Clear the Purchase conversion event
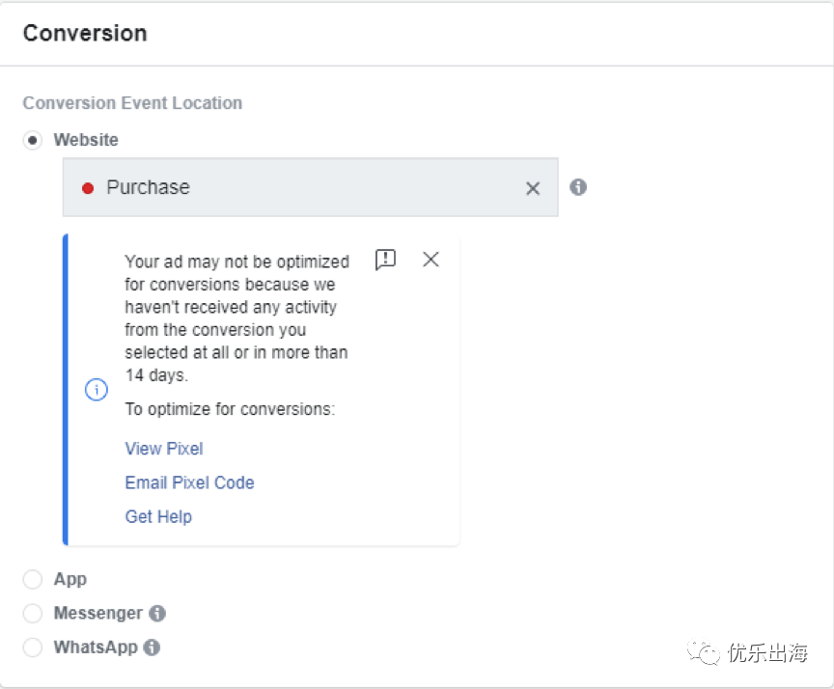Screen dimensions: 834x689 [x=533, y=188]
